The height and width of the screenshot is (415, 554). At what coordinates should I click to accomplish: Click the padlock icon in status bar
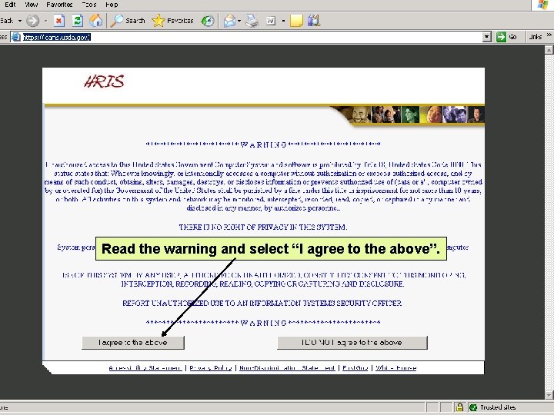coord(459,407)
